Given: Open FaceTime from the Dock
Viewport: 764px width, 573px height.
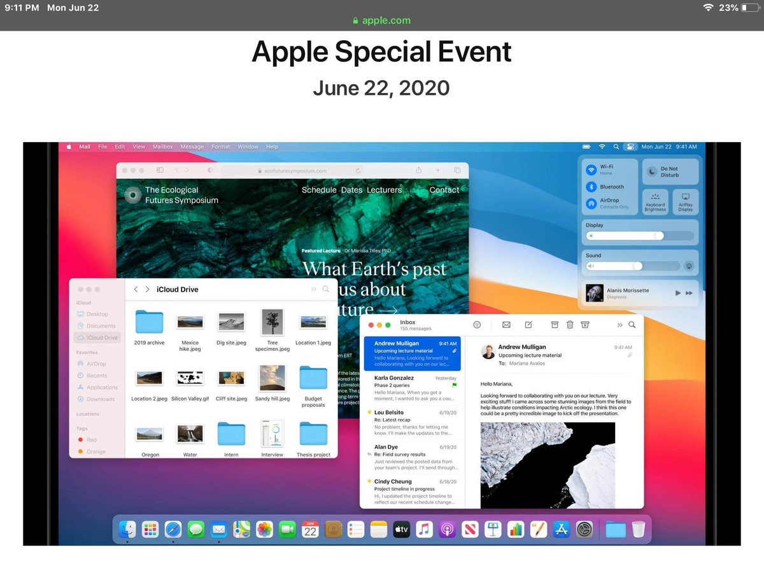Looking at the screenshot, I should click(287, 529).
